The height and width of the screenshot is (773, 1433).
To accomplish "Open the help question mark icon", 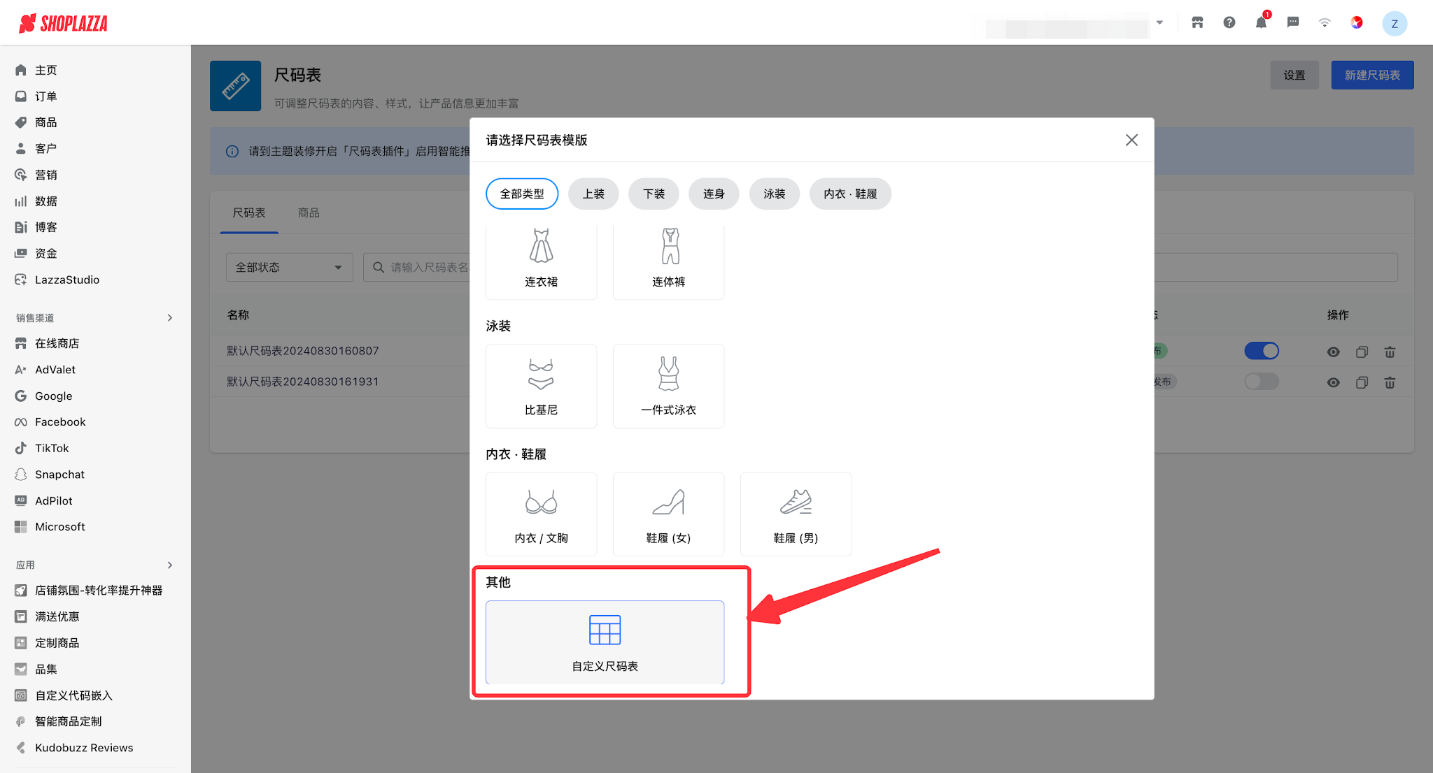I will pos(1229,22).
